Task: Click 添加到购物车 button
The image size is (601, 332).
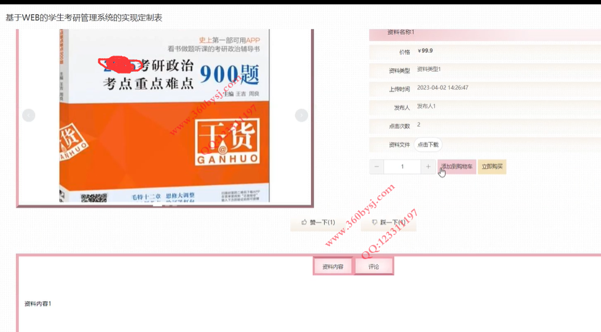Action: coord(457,166)
